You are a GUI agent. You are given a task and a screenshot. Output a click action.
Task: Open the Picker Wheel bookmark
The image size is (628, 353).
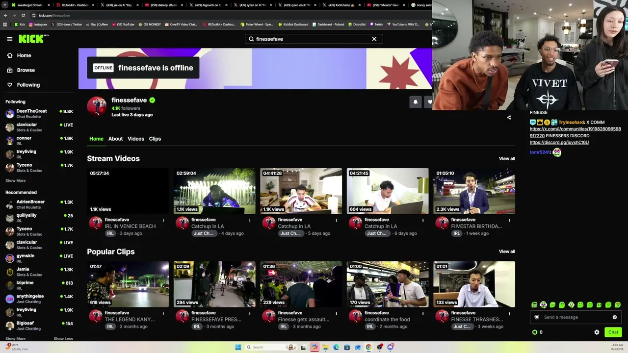(x=257, y=25)
